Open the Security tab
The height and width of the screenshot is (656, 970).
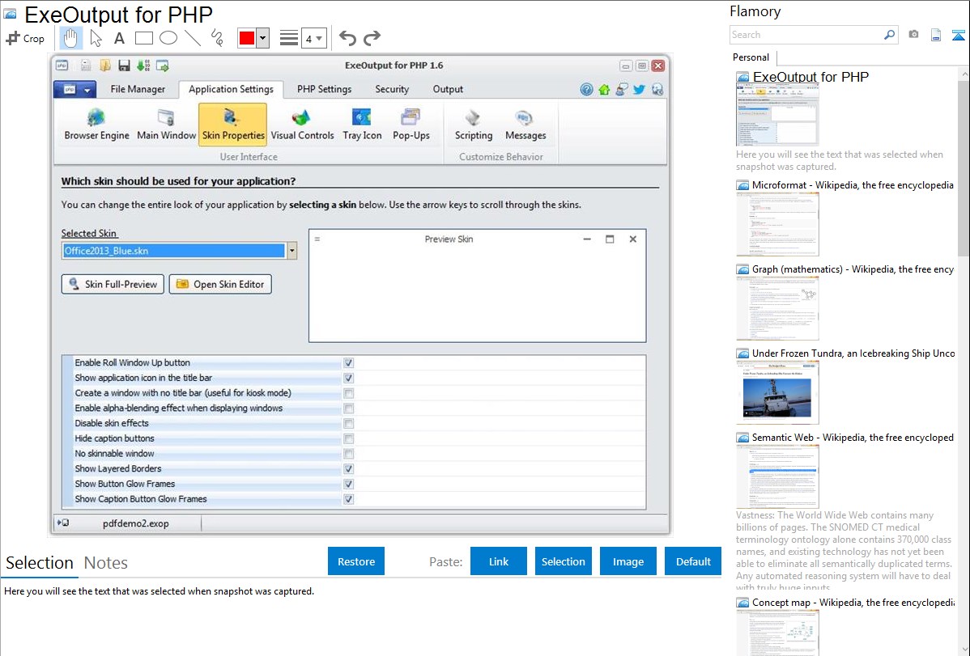click(x=392, y=89)
